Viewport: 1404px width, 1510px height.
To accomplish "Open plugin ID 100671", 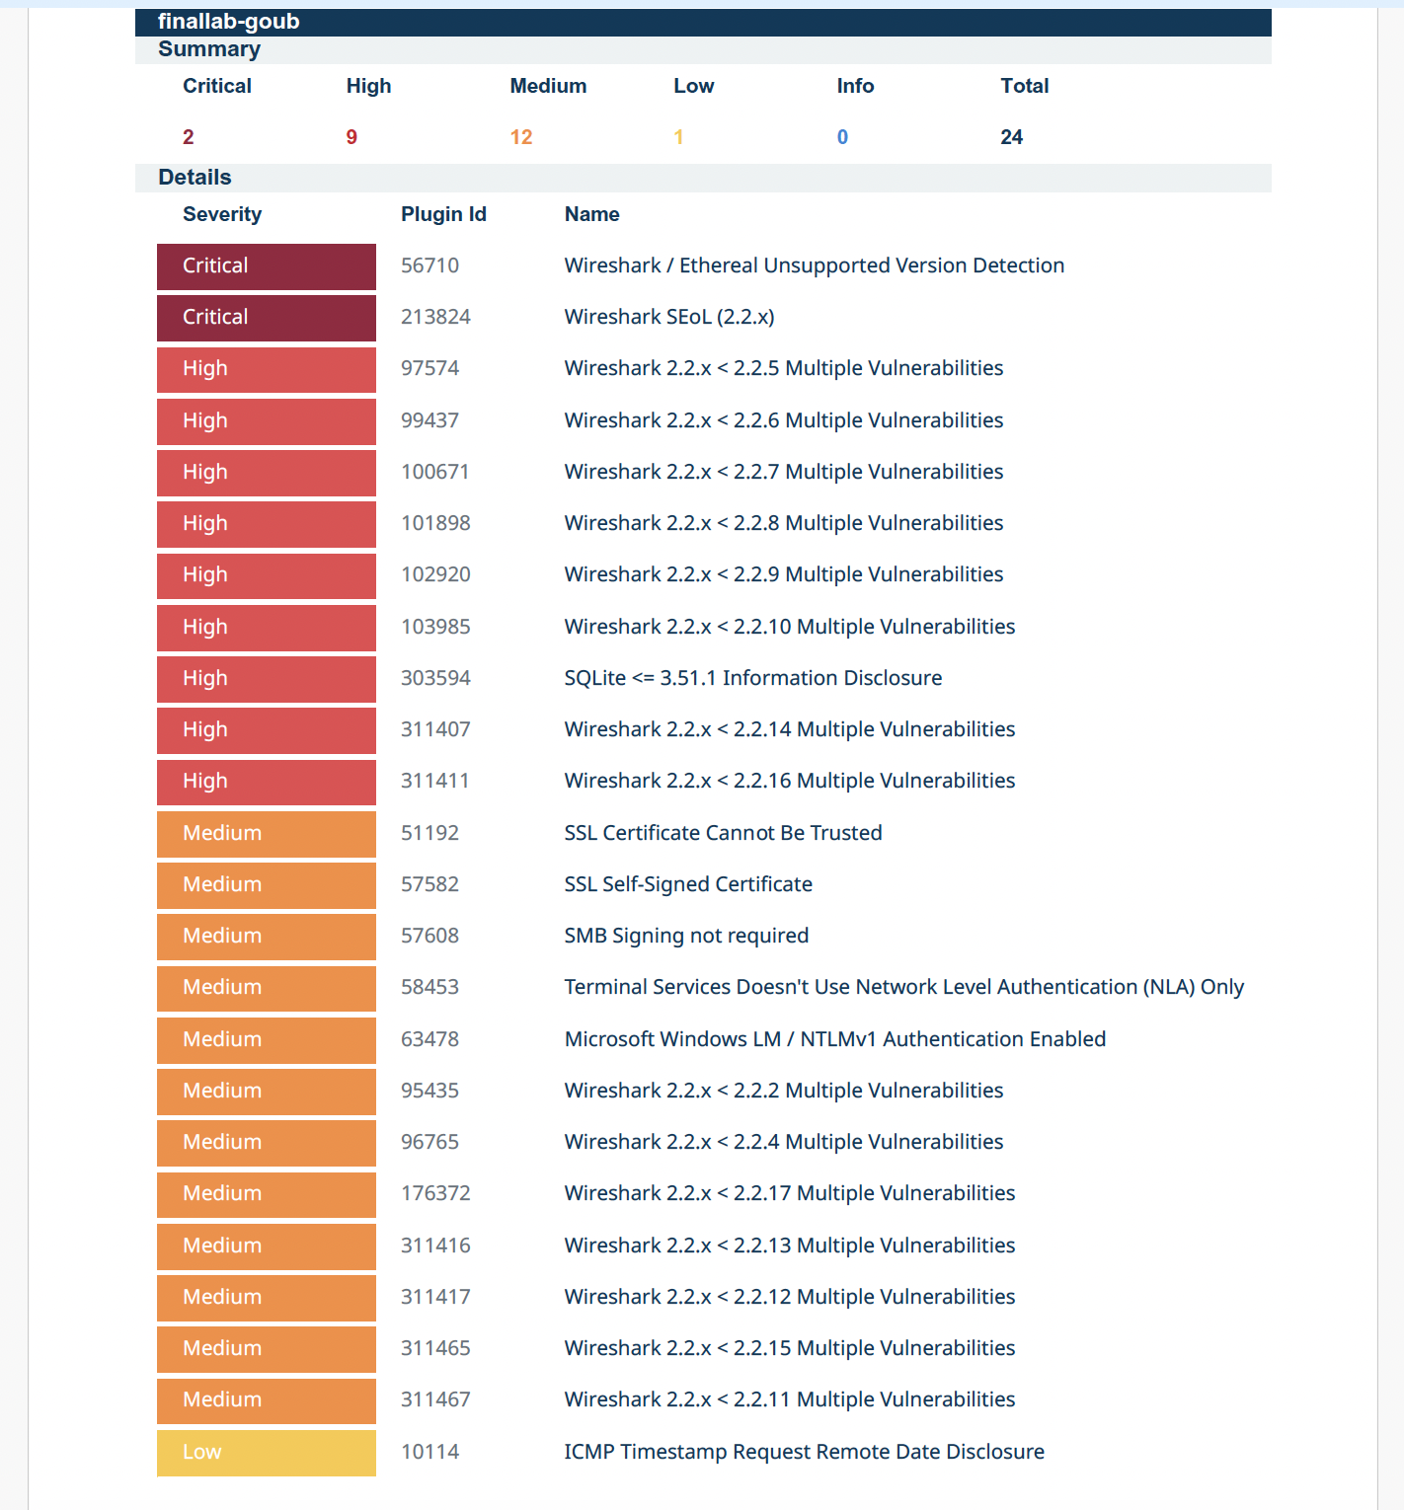I will [x=435, y=472].
